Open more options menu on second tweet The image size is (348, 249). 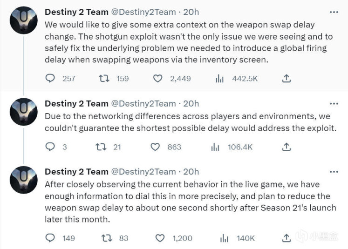pyautogui.click(x=334, y=103)
